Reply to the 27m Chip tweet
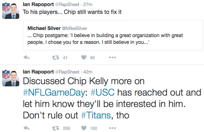 (26, 57)
